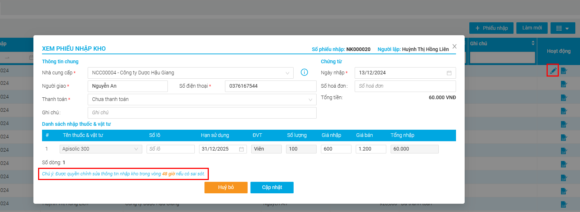This screenshot has height=212, width=580.
Task: Click the Tổng nhập field showing 60.000
Action: 415,149
